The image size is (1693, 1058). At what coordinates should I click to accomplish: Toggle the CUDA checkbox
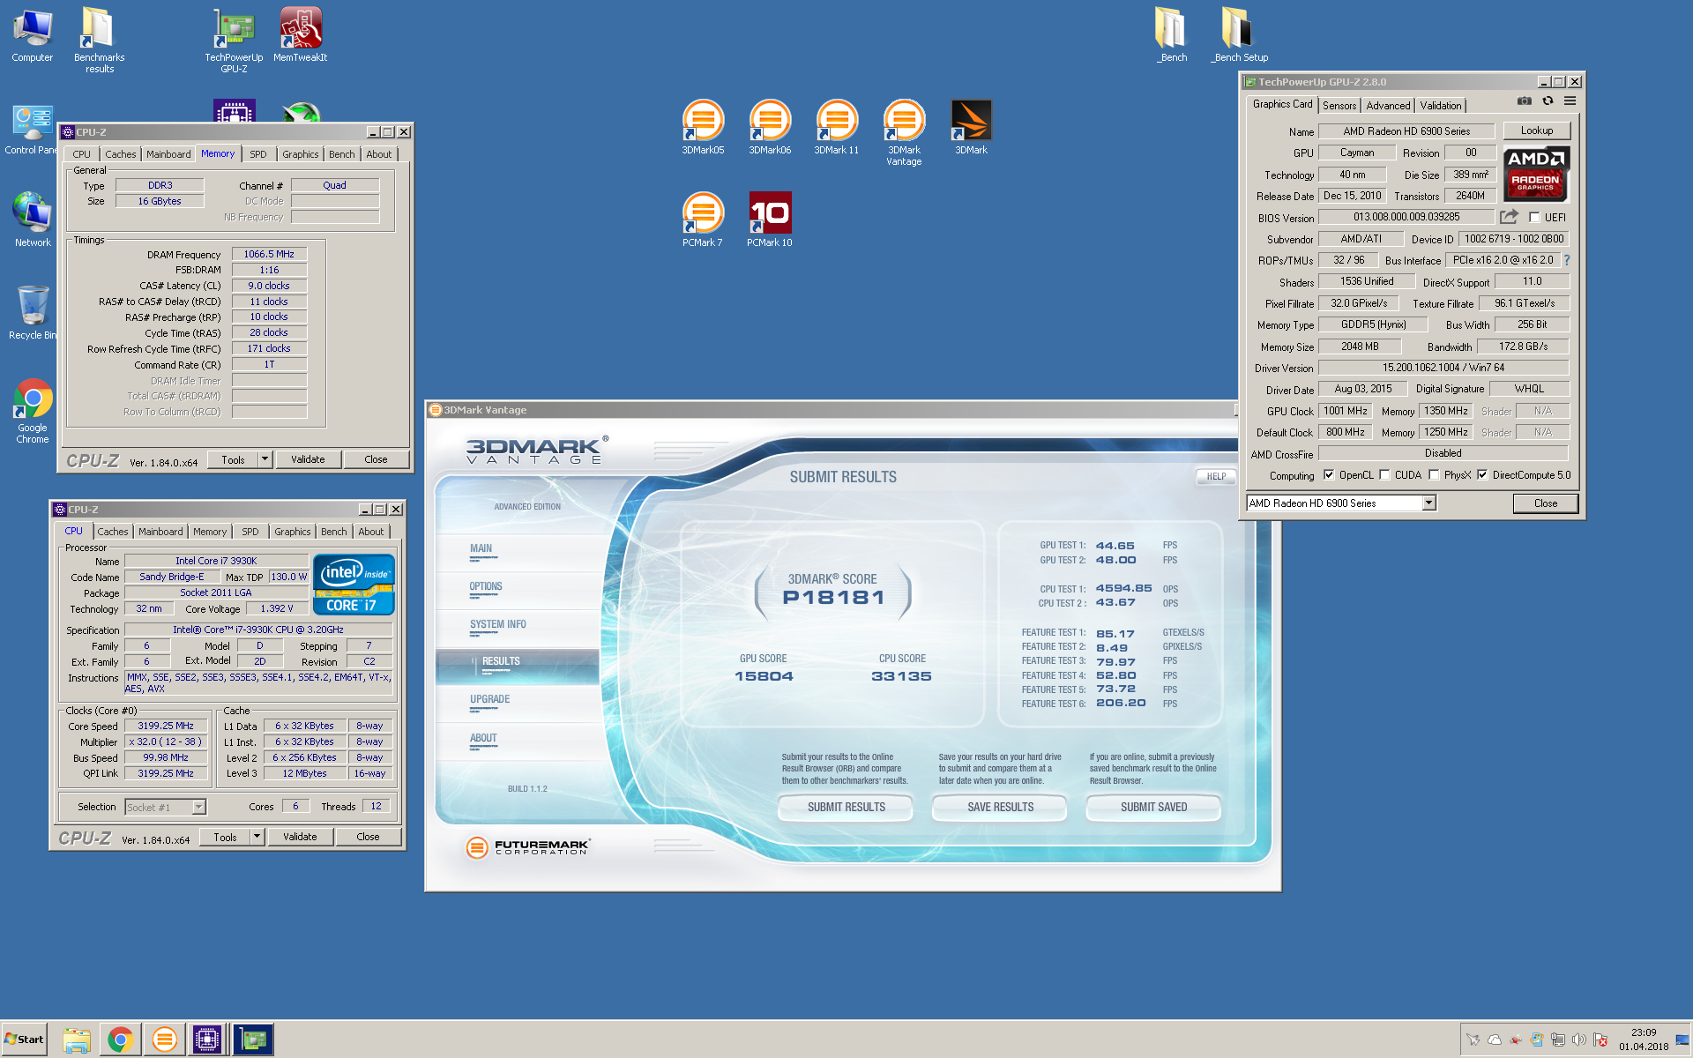pos(1384,474)
